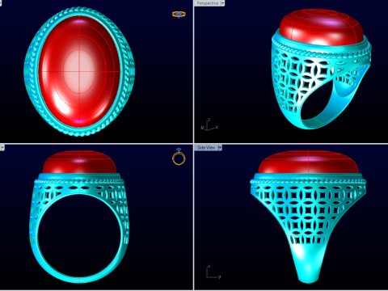Click the XYZ axis icon in Perspective viewport
Screen dimensions: 388x291
point(209,124)
